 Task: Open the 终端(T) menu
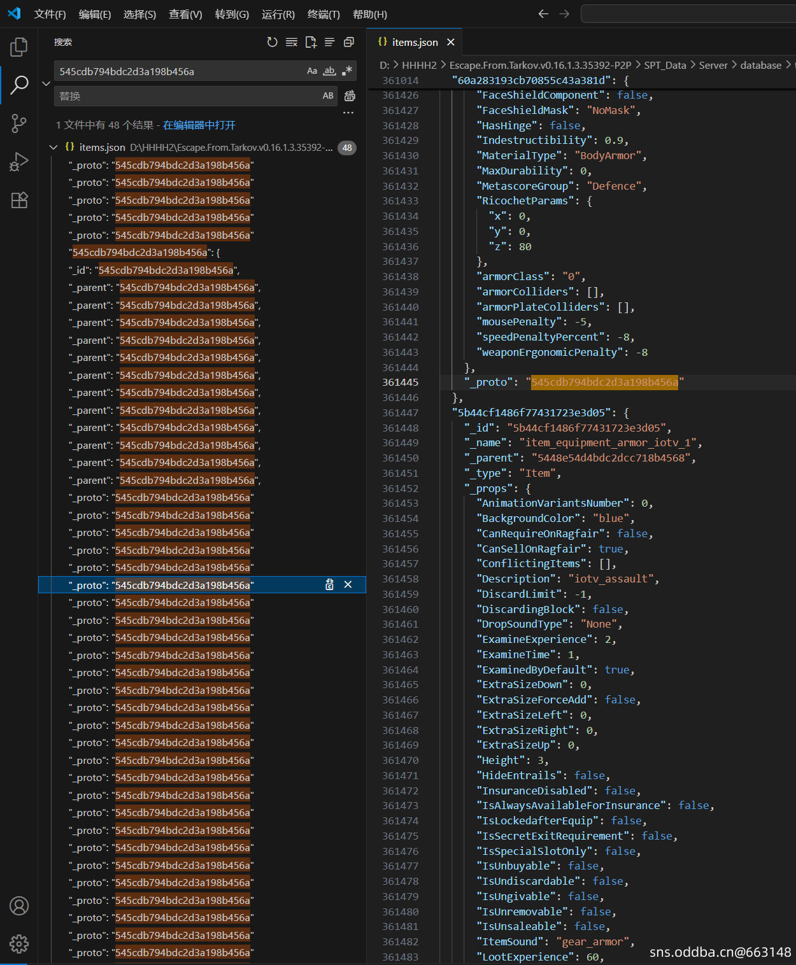(x=323, y=14)
